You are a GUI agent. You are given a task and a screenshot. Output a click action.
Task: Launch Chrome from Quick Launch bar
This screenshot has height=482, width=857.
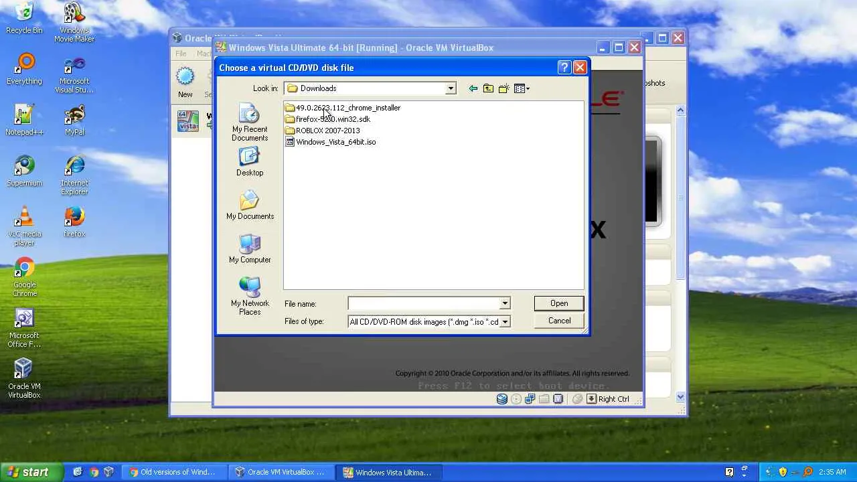pos(94,472)
